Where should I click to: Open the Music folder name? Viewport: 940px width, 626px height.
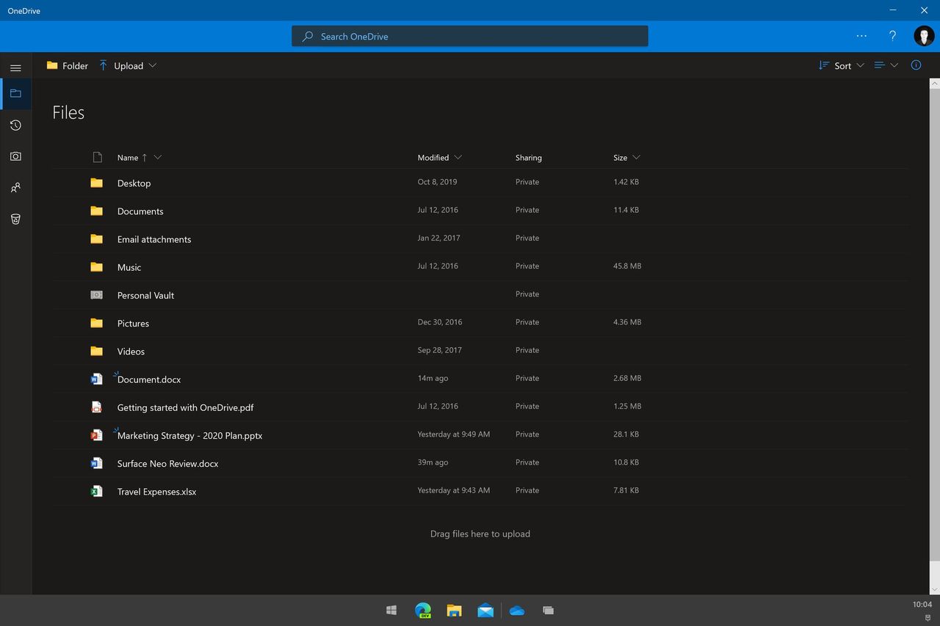[x=129, y=267]
